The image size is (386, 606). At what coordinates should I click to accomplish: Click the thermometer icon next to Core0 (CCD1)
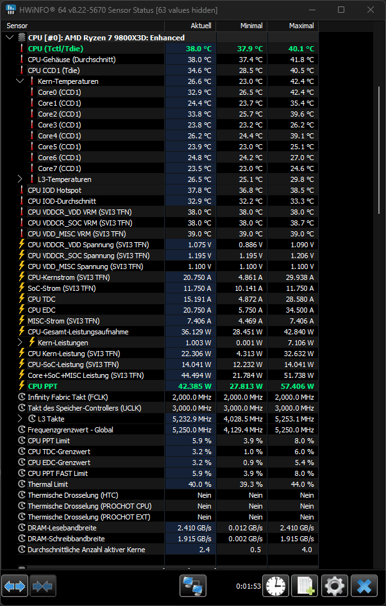(32, 92)
